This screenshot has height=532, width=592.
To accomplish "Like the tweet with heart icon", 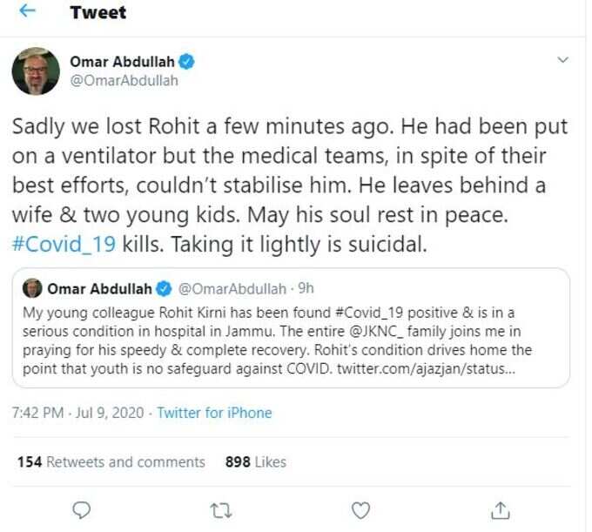I will [x=360, y=510].
